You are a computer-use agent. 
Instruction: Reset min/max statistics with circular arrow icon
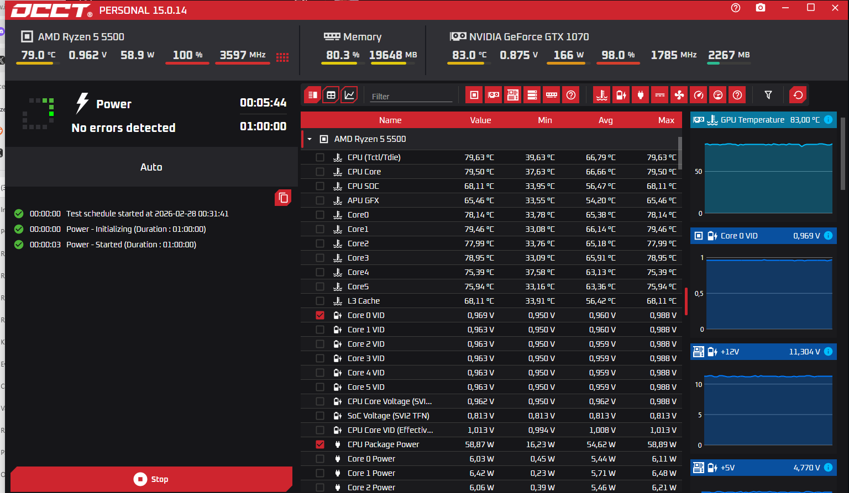tap(798, 95)
